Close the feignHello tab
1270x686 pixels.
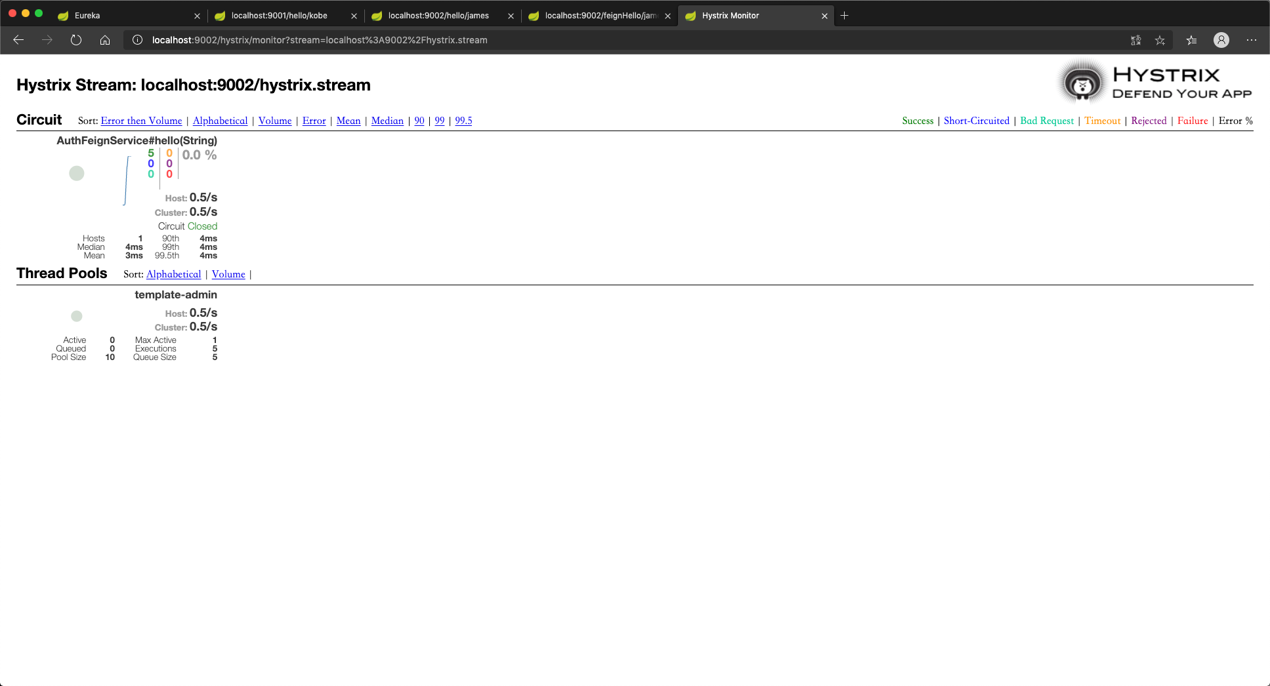tap(667, 16)
